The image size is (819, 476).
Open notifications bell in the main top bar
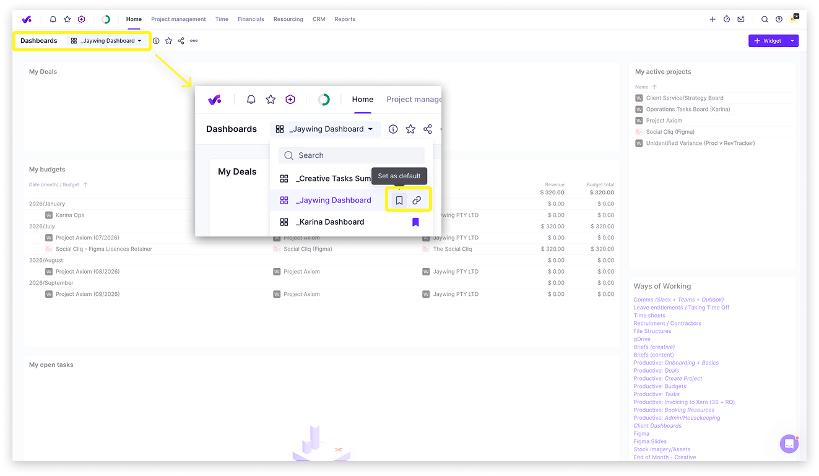pos(53,19)
